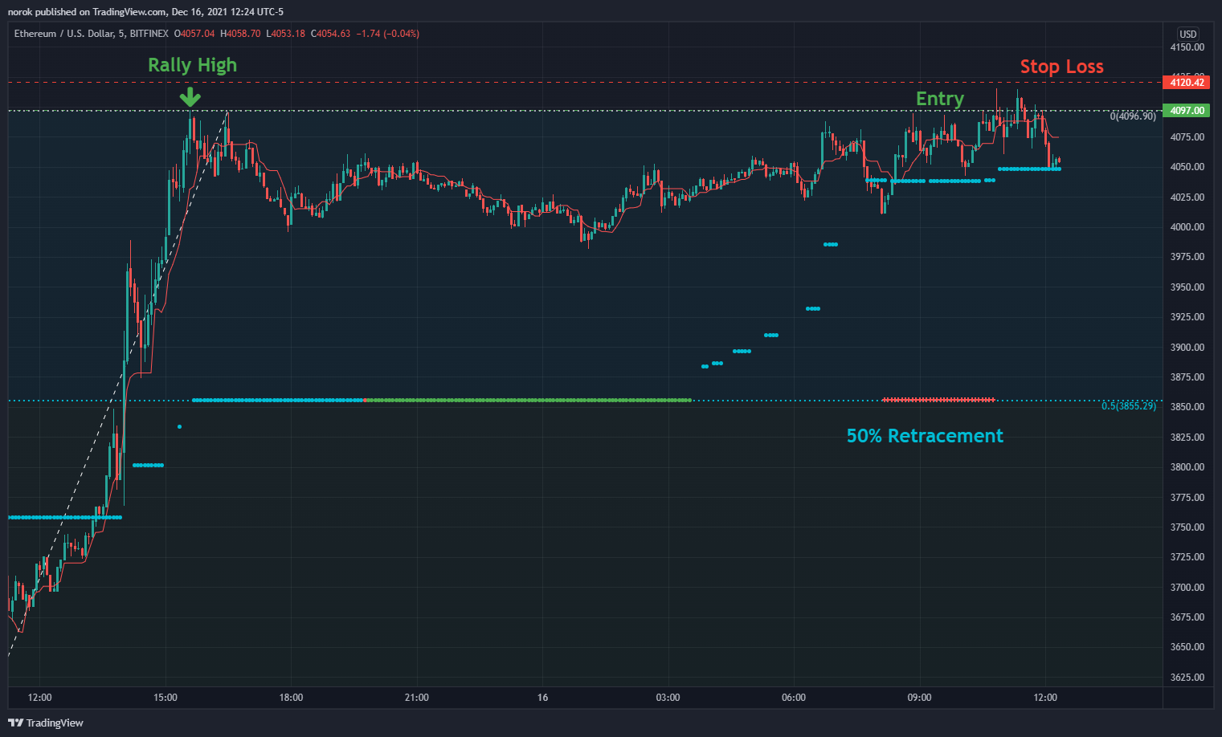This screenshot has height=737, width=1222.
Task: Click the TradingView logo icon at bottom
Action: [x=15, y=723]
